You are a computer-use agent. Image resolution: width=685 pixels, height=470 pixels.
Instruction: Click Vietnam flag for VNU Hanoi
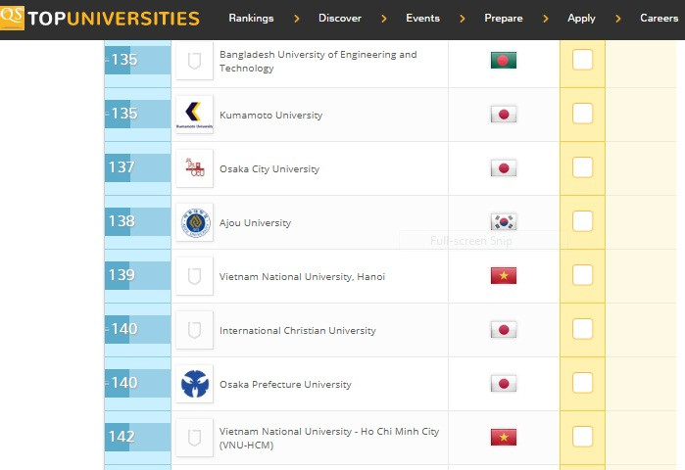click(x=503, y=276)
